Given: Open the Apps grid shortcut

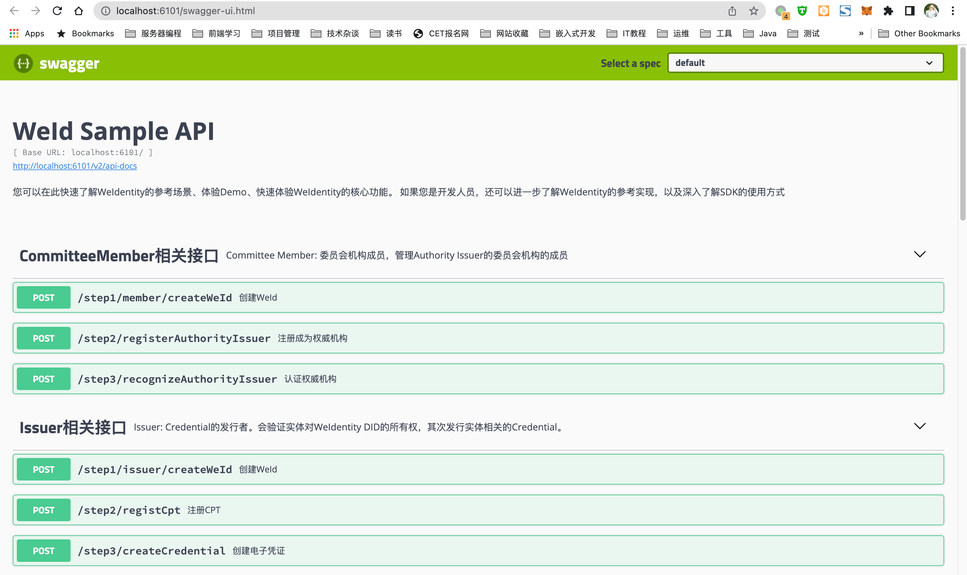Looking at the screenshot, I should point(14,33).
